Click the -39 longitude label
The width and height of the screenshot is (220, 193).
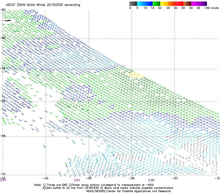coord(89,178)
